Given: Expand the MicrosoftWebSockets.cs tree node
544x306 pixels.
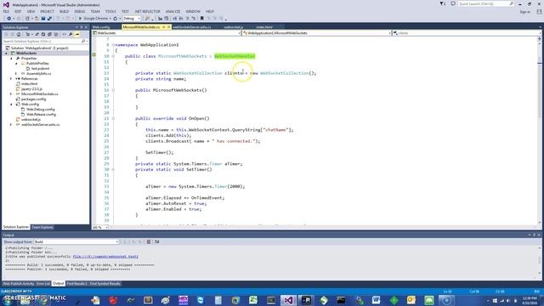Looking at the screenshot, I should tap(11, 94).
